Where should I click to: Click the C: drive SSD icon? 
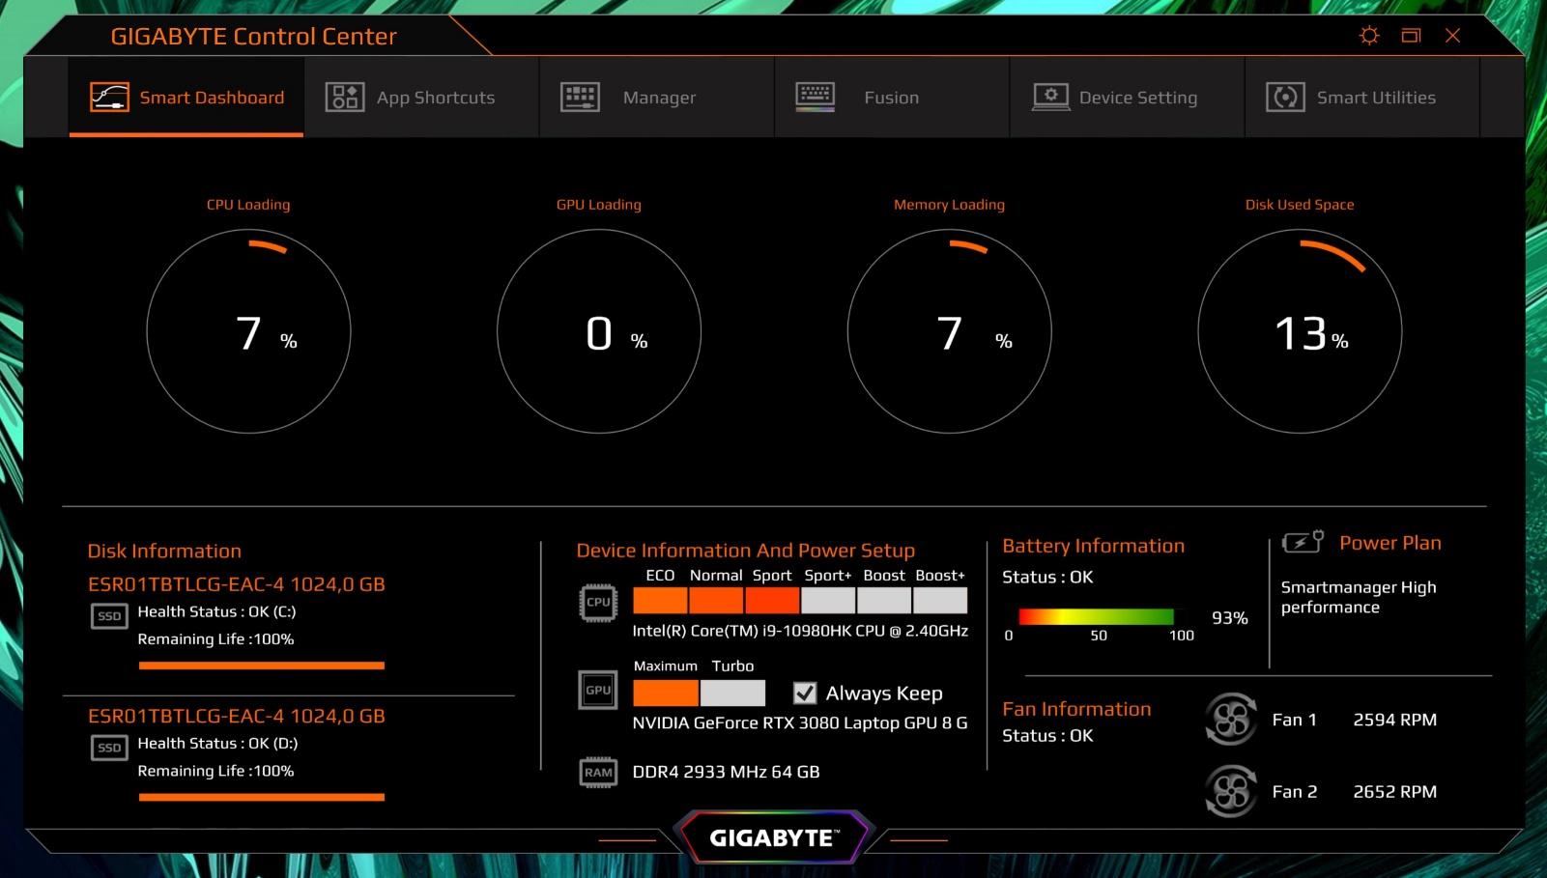[x=109, y=616]
